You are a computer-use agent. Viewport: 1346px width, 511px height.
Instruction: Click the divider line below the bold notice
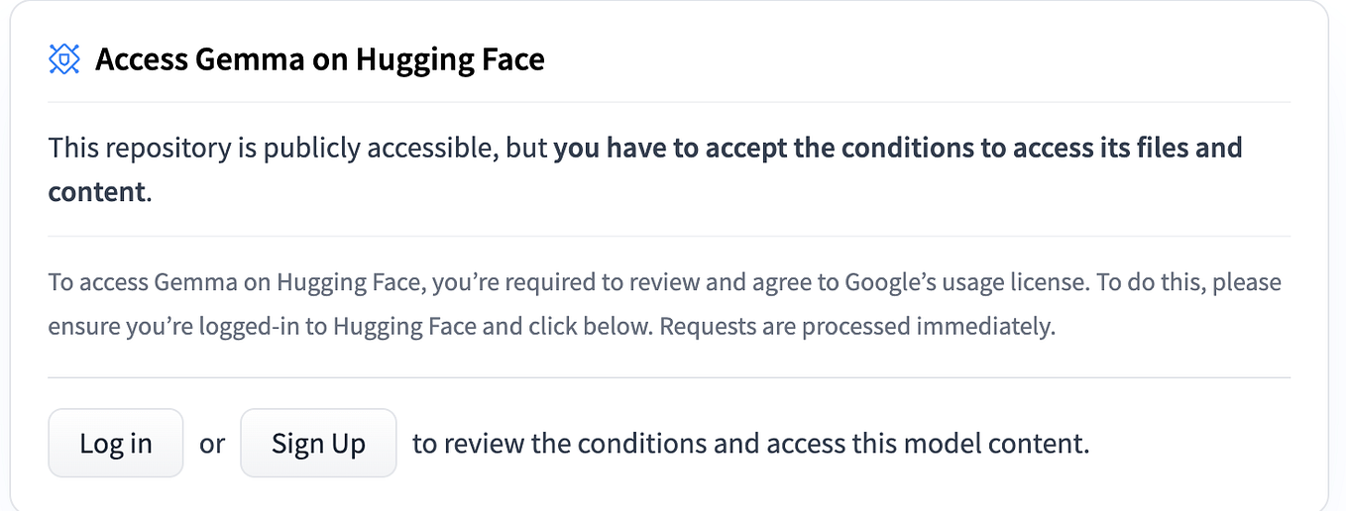click(669, 236)
